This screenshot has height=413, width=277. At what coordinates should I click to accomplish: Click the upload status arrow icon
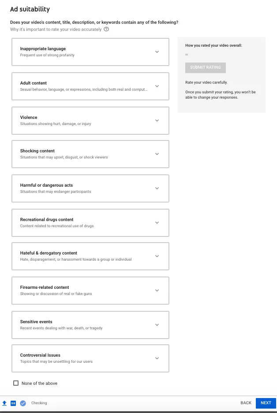tap(4, 403)
